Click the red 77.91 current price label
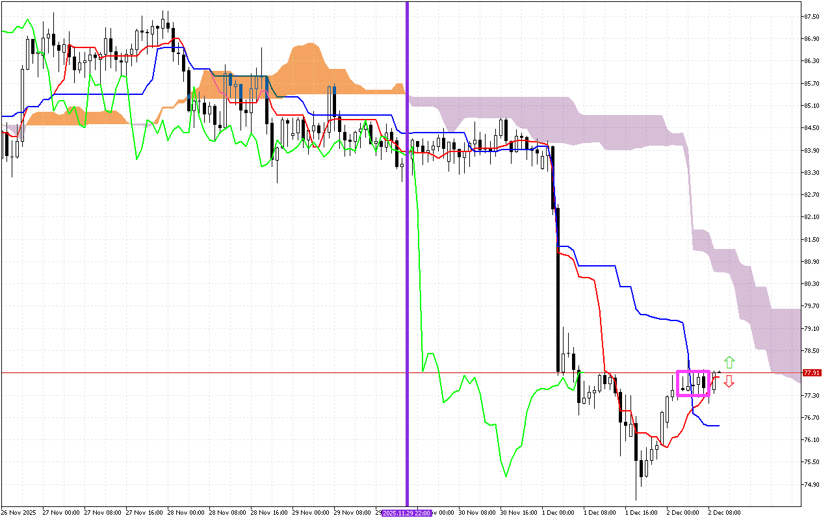 (811, 373)
